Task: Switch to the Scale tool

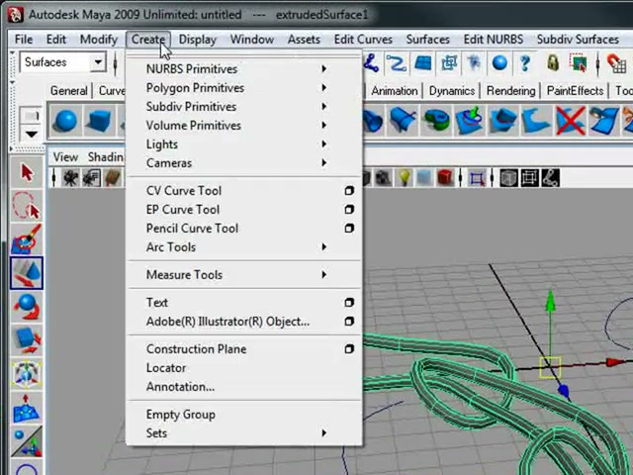Action: (27, 339)
